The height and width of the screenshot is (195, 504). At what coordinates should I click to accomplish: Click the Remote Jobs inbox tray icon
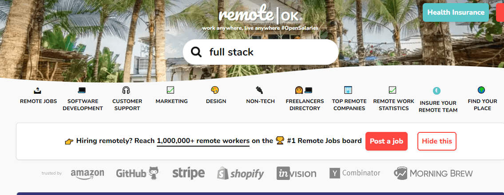click(x=38, y=90)
